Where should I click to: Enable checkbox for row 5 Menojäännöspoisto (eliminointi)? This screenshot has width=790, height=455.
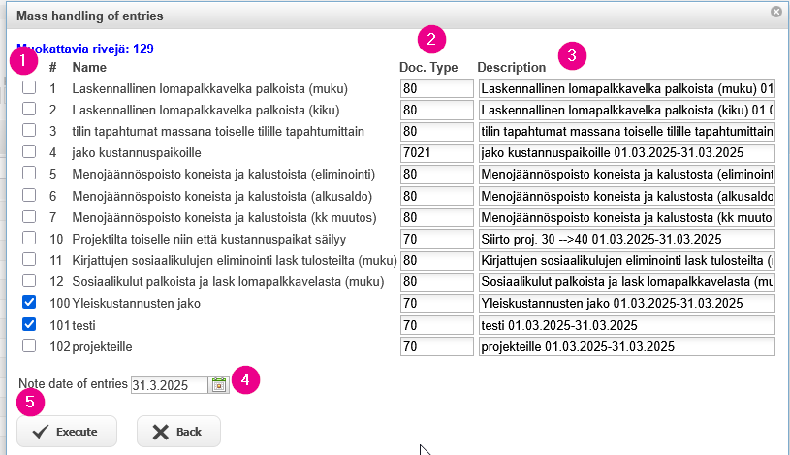coord(29,173)
